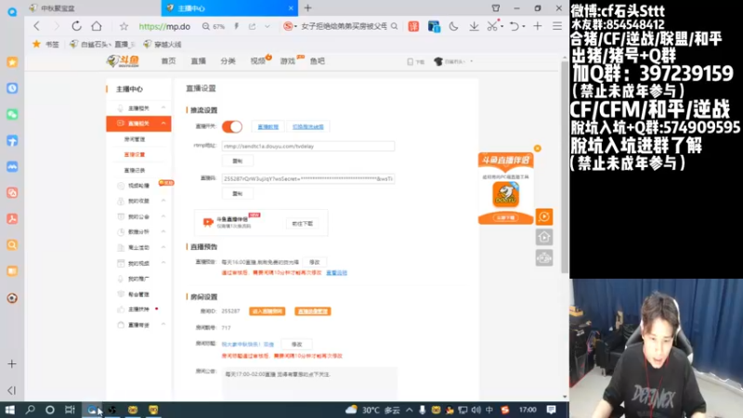Open 分类 in Douyu navigation
Screen dimensions: 743x418
coord(228,61)
